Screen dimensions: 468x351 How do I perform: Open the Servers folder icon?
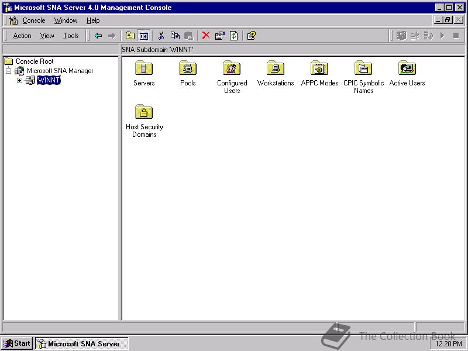(144, 68)
